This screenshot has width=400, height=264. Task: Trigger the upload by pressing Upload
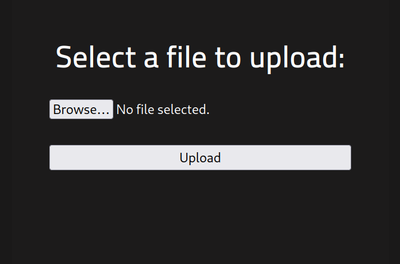point(200,158)
